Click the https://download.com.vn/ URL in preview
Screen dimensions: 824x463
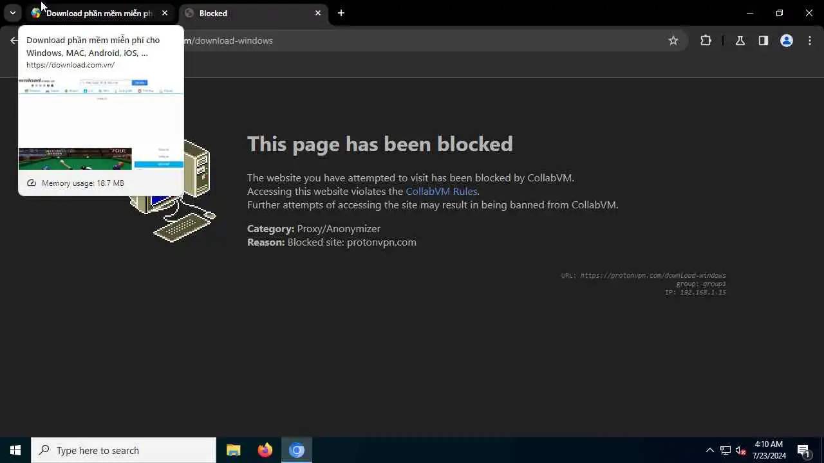pos(70,65)
